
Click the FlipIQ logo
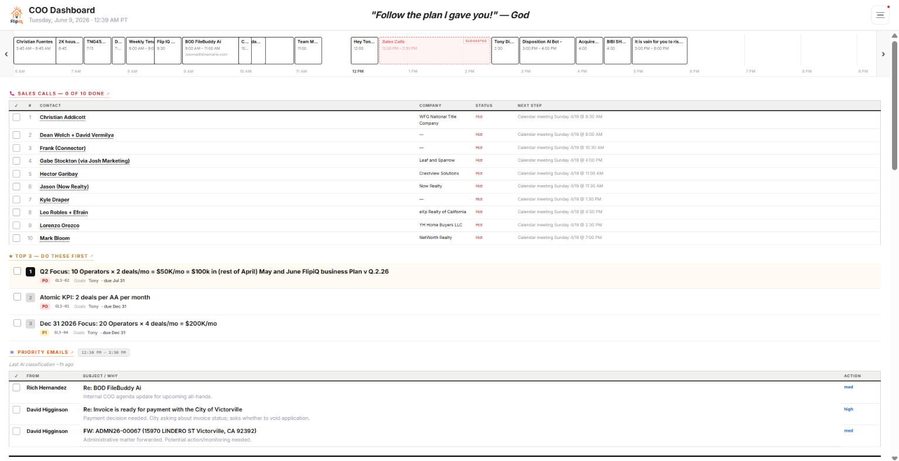pyautogui.click(x=16, y=15)
